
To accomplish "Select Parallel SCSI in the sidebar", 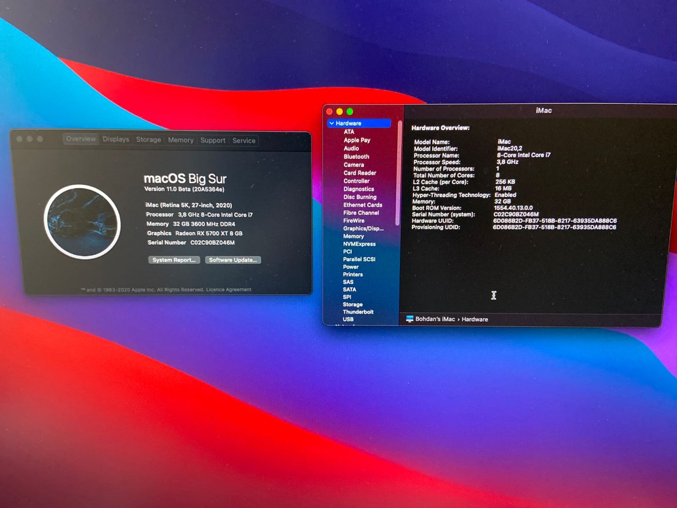I will coord(359,259).
